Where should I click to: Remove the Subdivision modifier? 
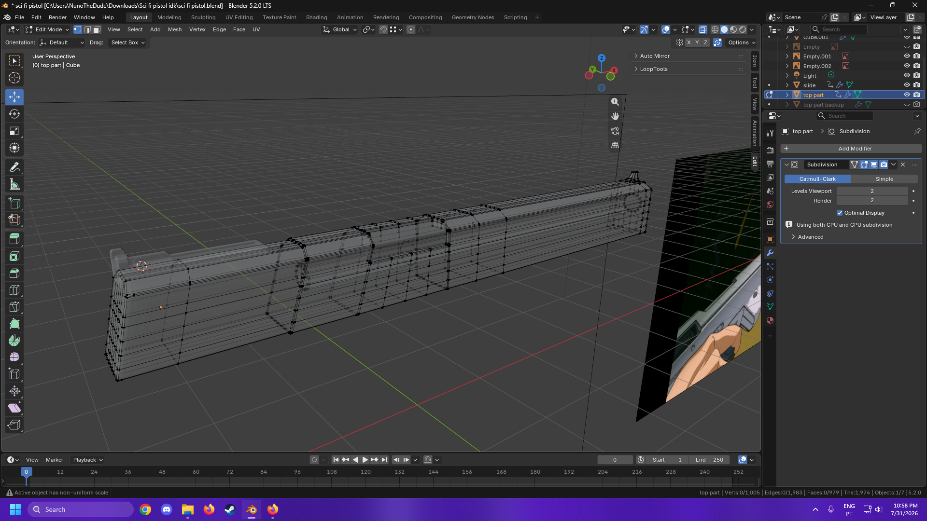point(903,165)
